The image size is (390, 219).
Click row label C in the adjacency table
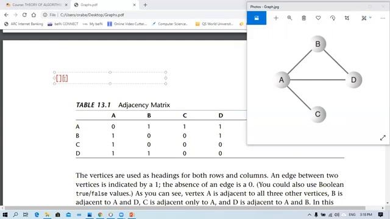[77, 145]
